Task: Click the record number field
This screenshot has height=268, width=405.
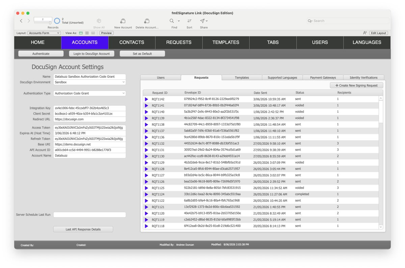Action: (x=43, y=19)
